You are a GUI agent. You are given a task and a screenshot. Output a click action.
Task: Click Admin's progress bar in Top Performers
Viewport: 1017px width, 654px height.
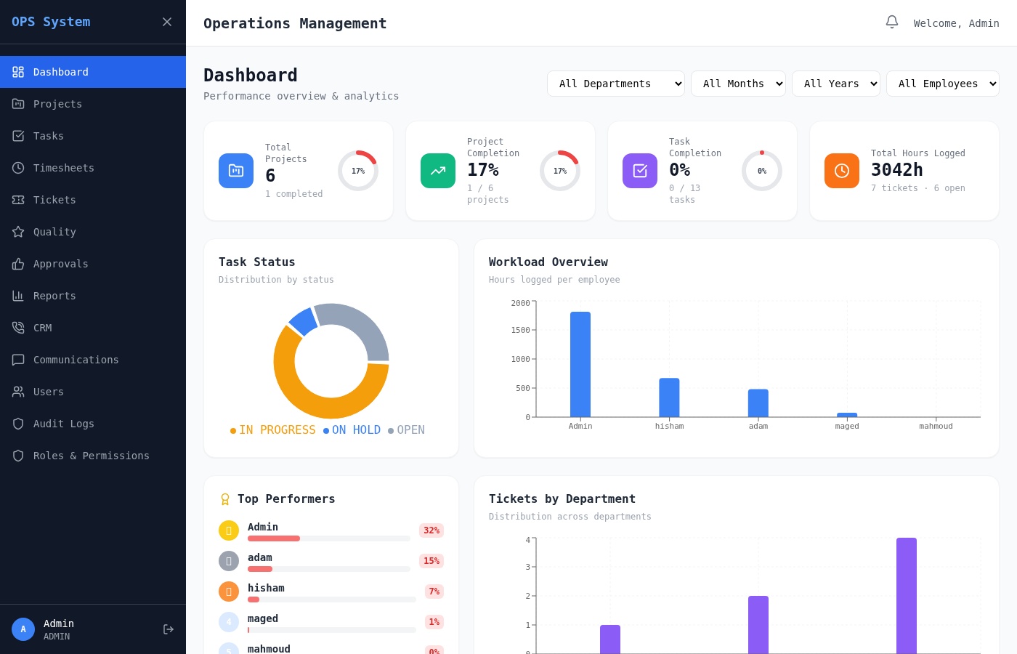(328, 538)
